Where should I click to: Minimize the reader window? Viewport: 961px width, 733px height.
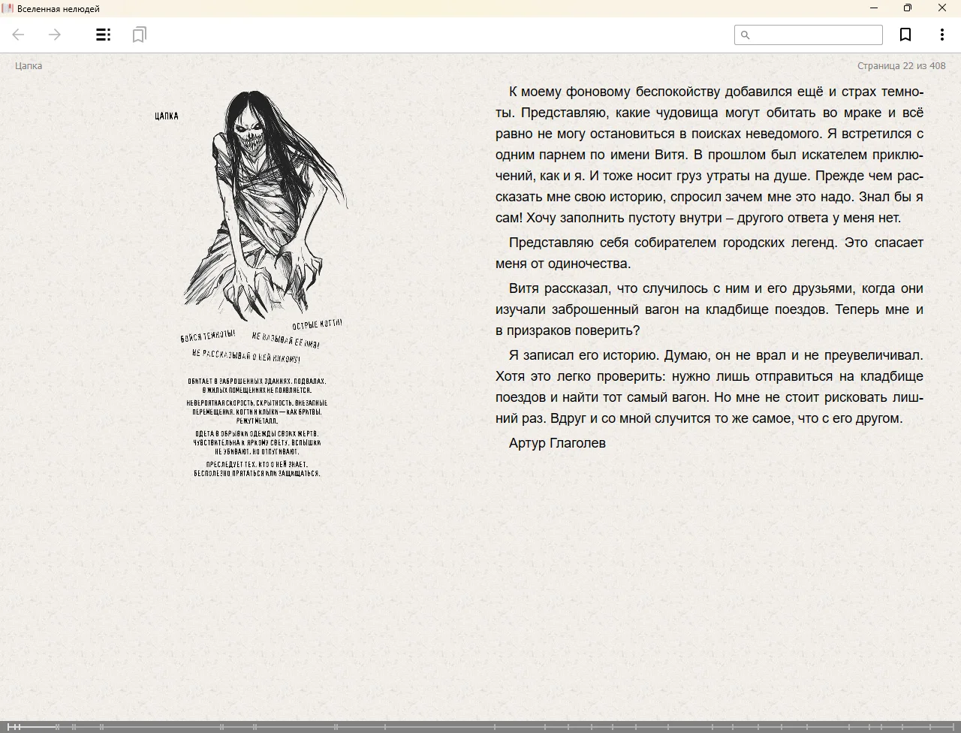(x=873, y=8)
